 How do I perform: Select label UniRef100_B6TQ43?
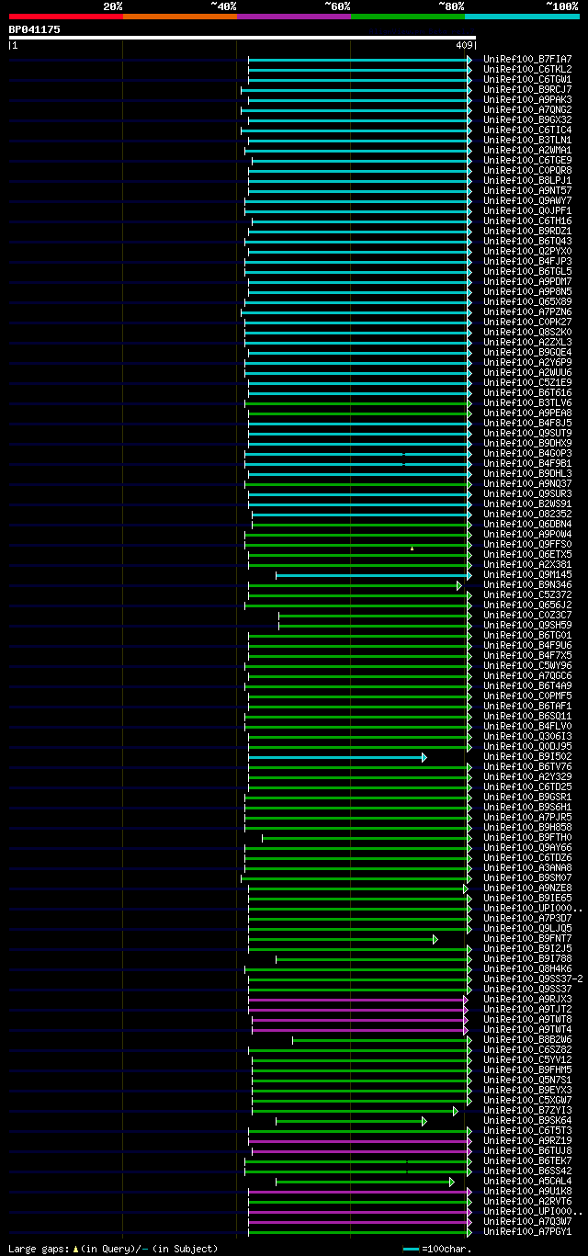point(527,241)
